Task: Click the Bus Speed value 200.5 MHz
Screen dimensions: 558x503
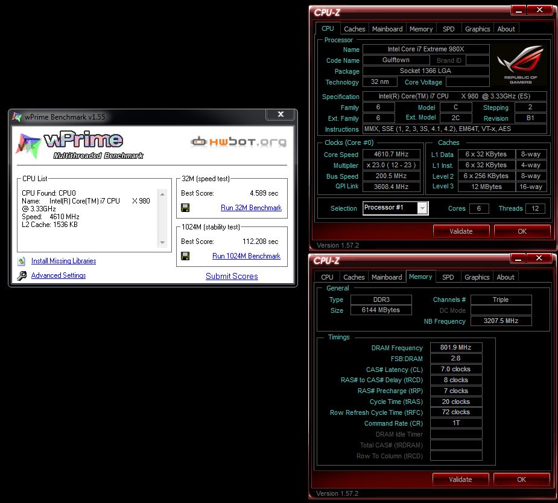Action: pyautogui.click(x=391, y=176)
